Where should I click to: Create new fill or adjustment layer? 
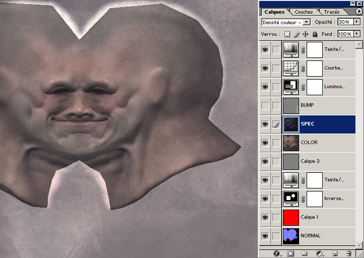(x=319, y=253)
